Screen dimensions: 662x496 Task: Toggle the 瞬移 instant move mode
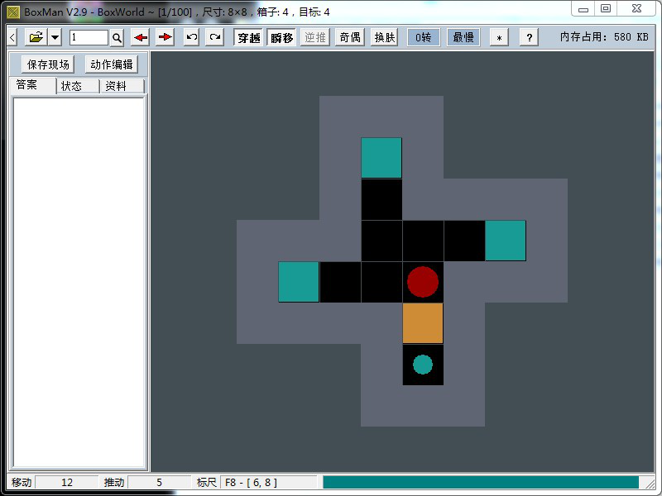[x=282, y=37]
